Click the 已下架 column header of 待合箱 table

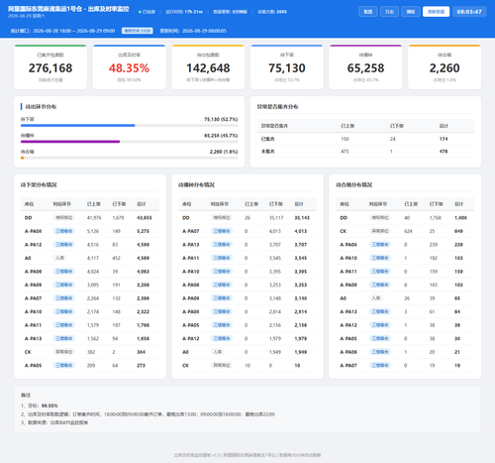pos(436,204)
